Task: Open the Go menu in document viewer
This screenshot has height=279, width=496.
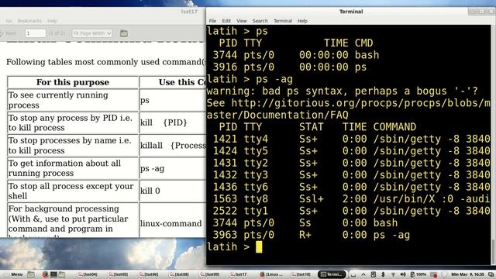Action: [9, 21]
